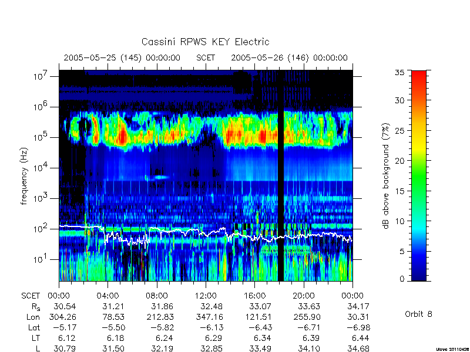The image size is (470, 352).
Task: Click the 20:00 time tick label
Action: [304, 296]
